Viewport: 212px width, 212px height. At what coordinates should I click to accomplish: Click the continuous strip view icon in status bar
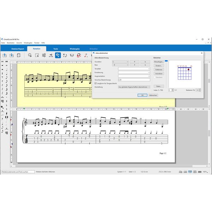pos(200,172)
